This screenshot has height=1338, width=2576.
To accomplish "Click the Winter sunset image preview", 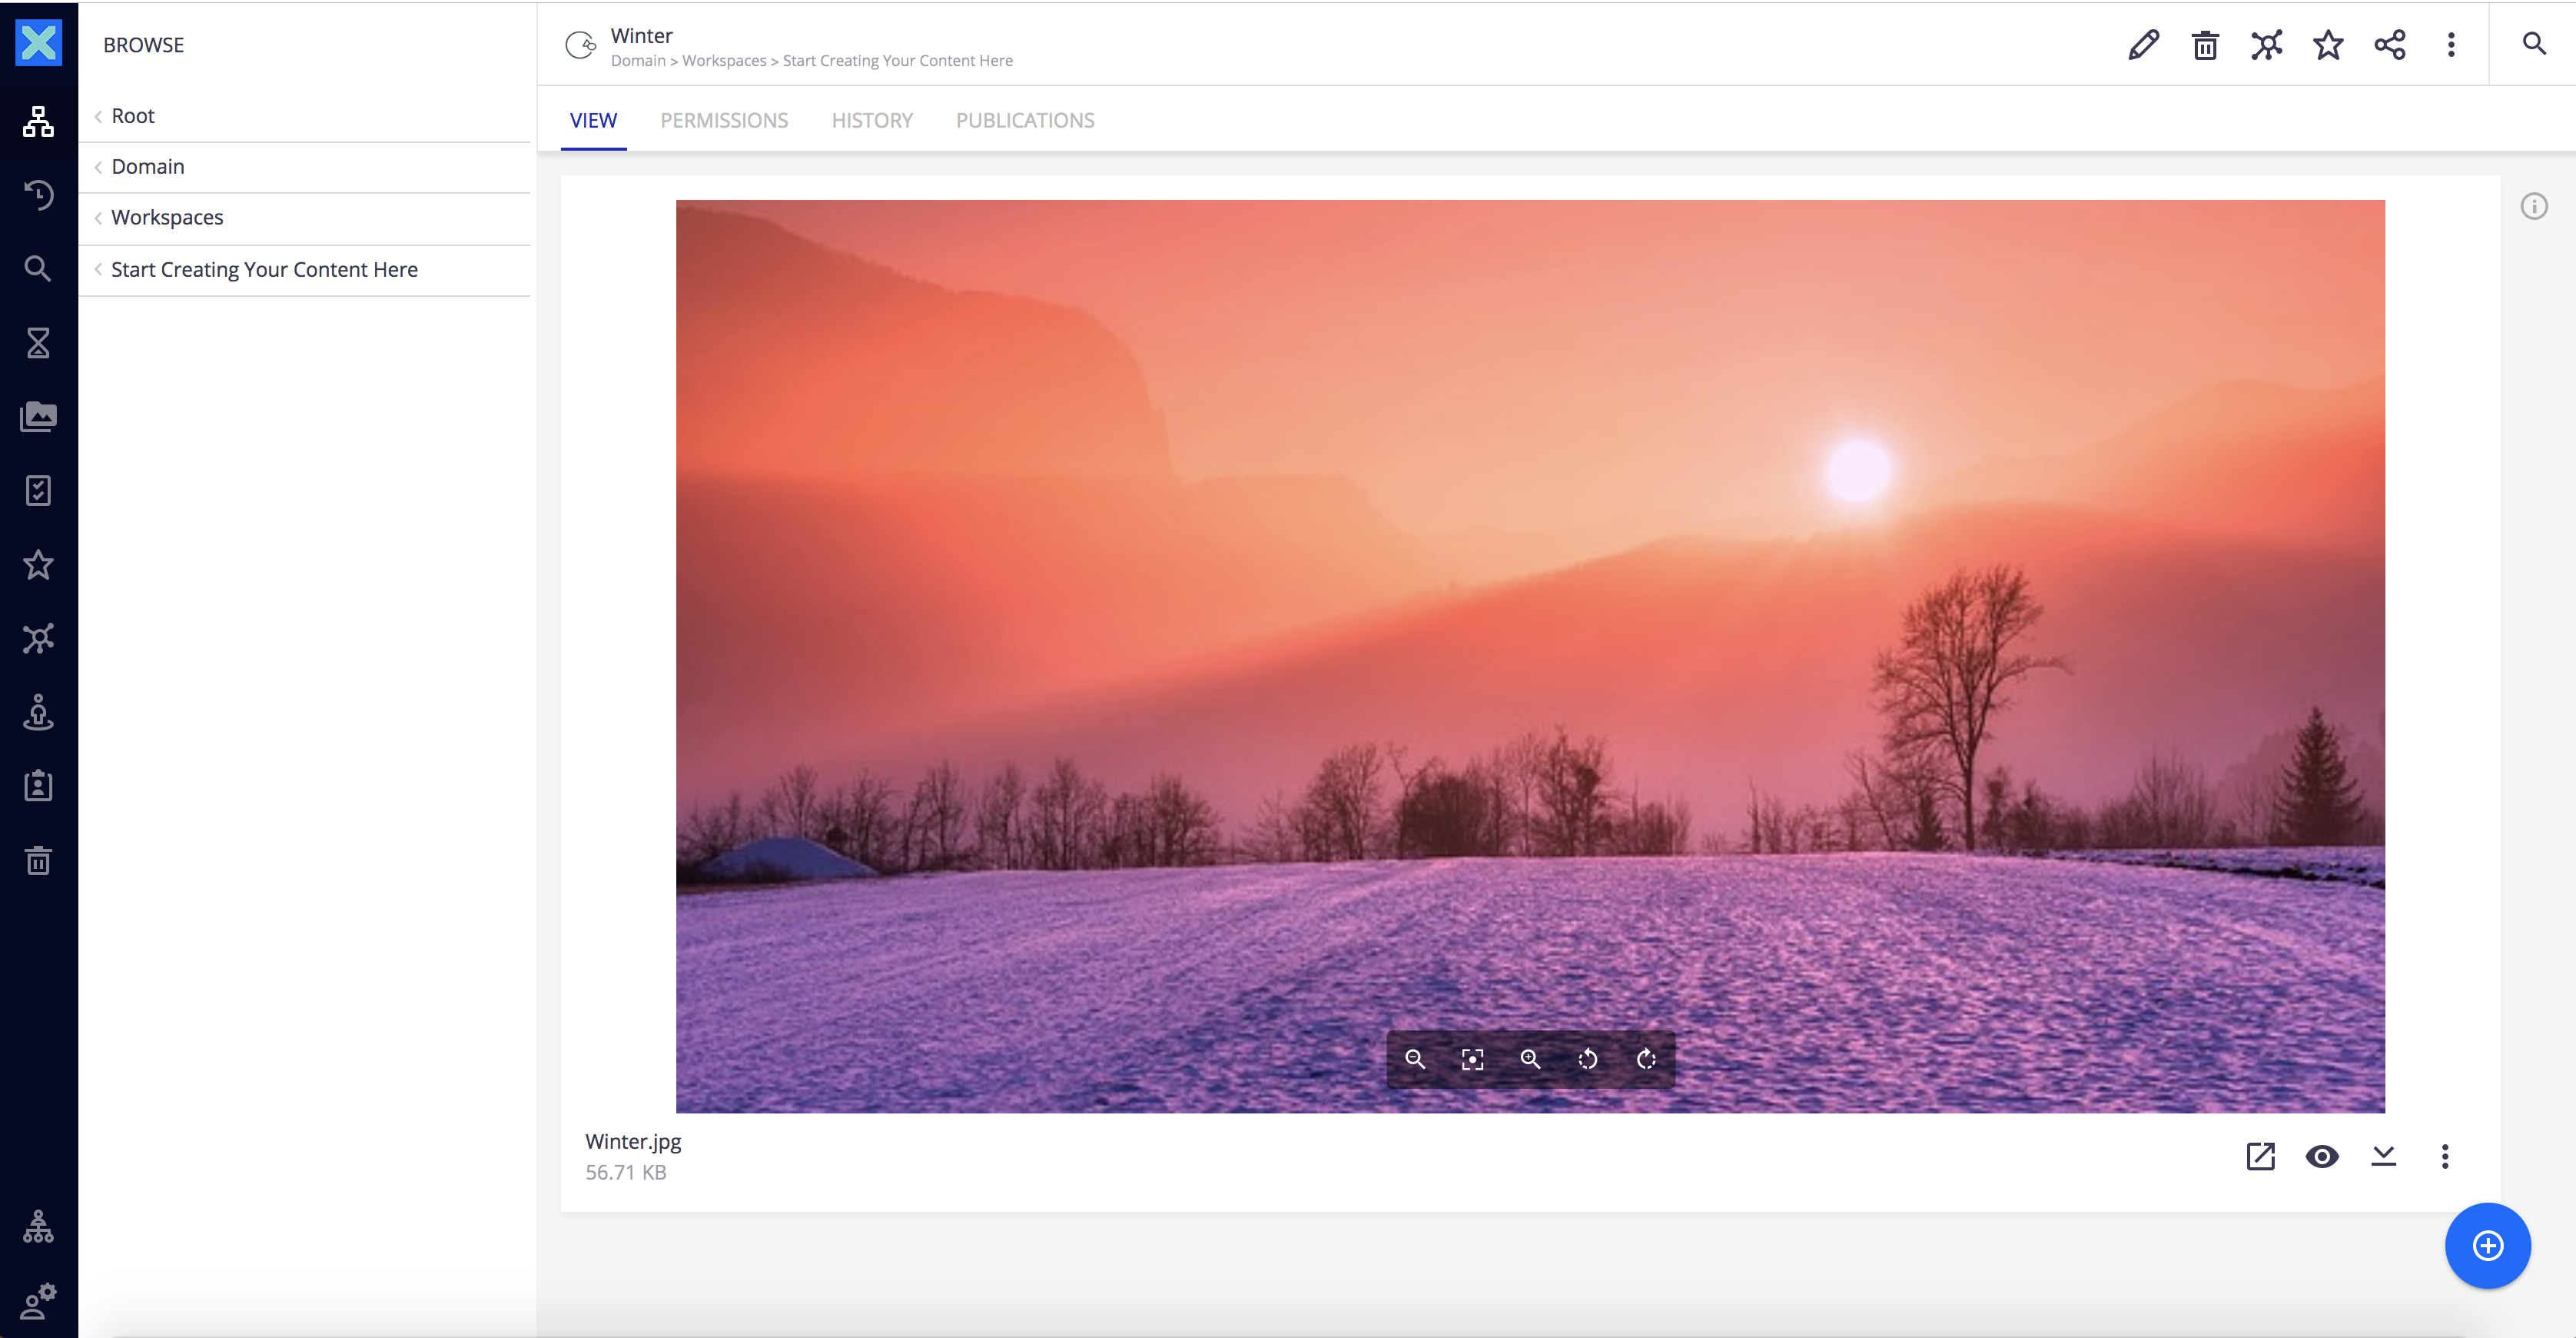I will [x=1530, y=657].
